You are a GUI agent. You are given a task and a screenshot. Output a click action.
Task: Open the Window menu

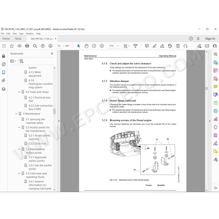(x=30, y=33)
